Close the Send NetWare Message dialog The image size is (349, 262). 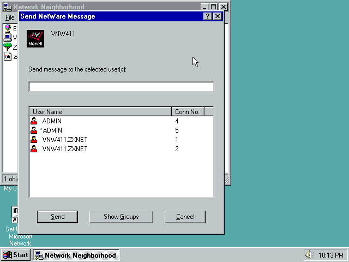pyautogui.click(x=217, y=16)
